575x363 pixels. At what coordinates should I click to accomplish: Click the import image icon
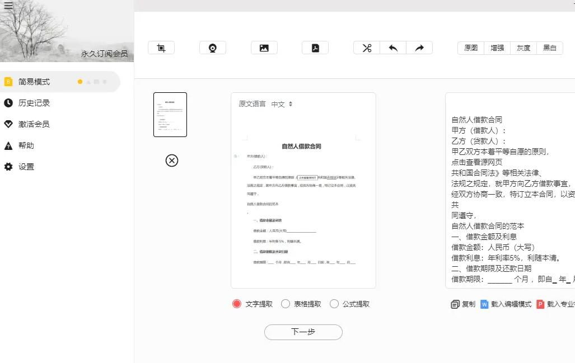pos(264,48)
